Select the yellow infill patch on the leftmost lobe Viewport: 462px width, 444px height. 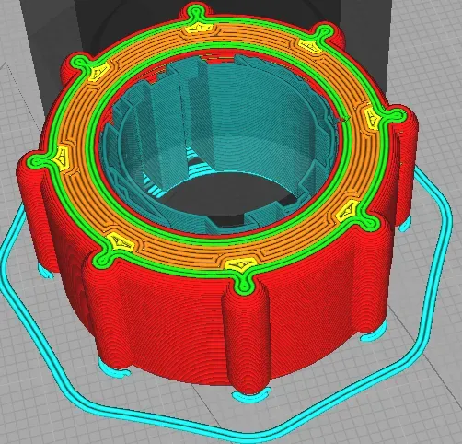[x=62, y=158]
